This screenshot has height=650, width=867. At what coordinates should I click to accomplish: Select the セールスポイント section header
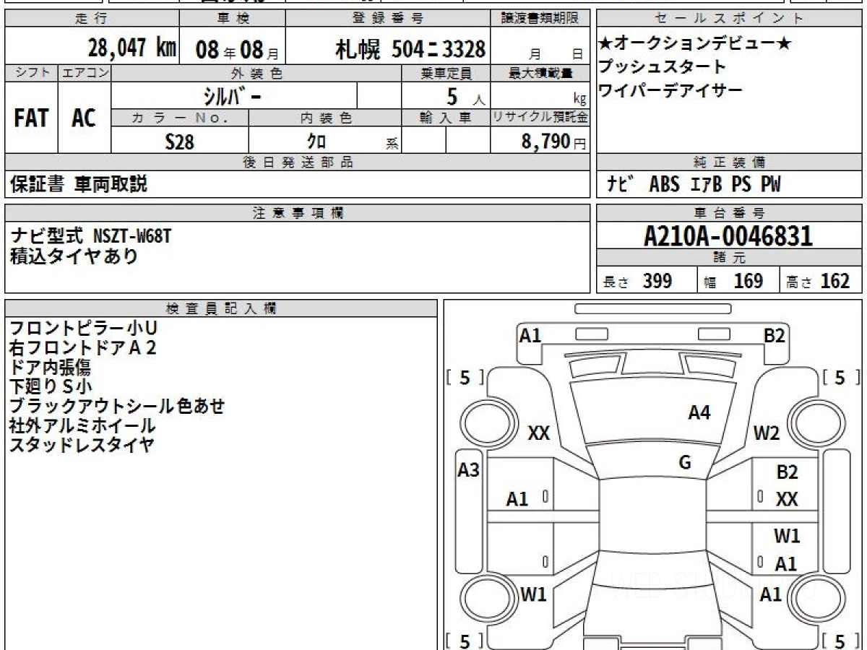[x=728, y=19]
